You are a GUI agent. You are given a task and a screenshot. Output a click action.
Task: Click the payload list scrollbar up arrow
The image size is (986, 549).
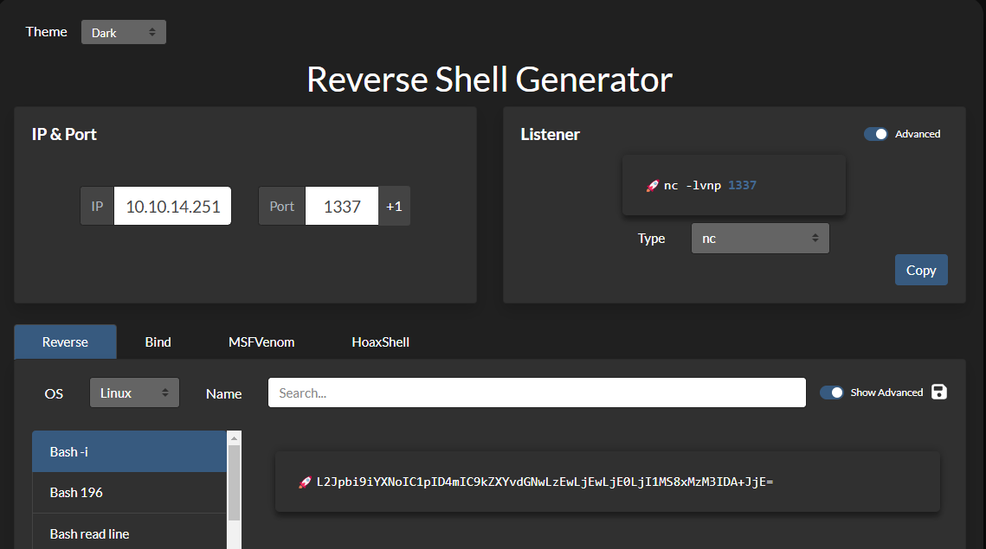coord(234,438)
